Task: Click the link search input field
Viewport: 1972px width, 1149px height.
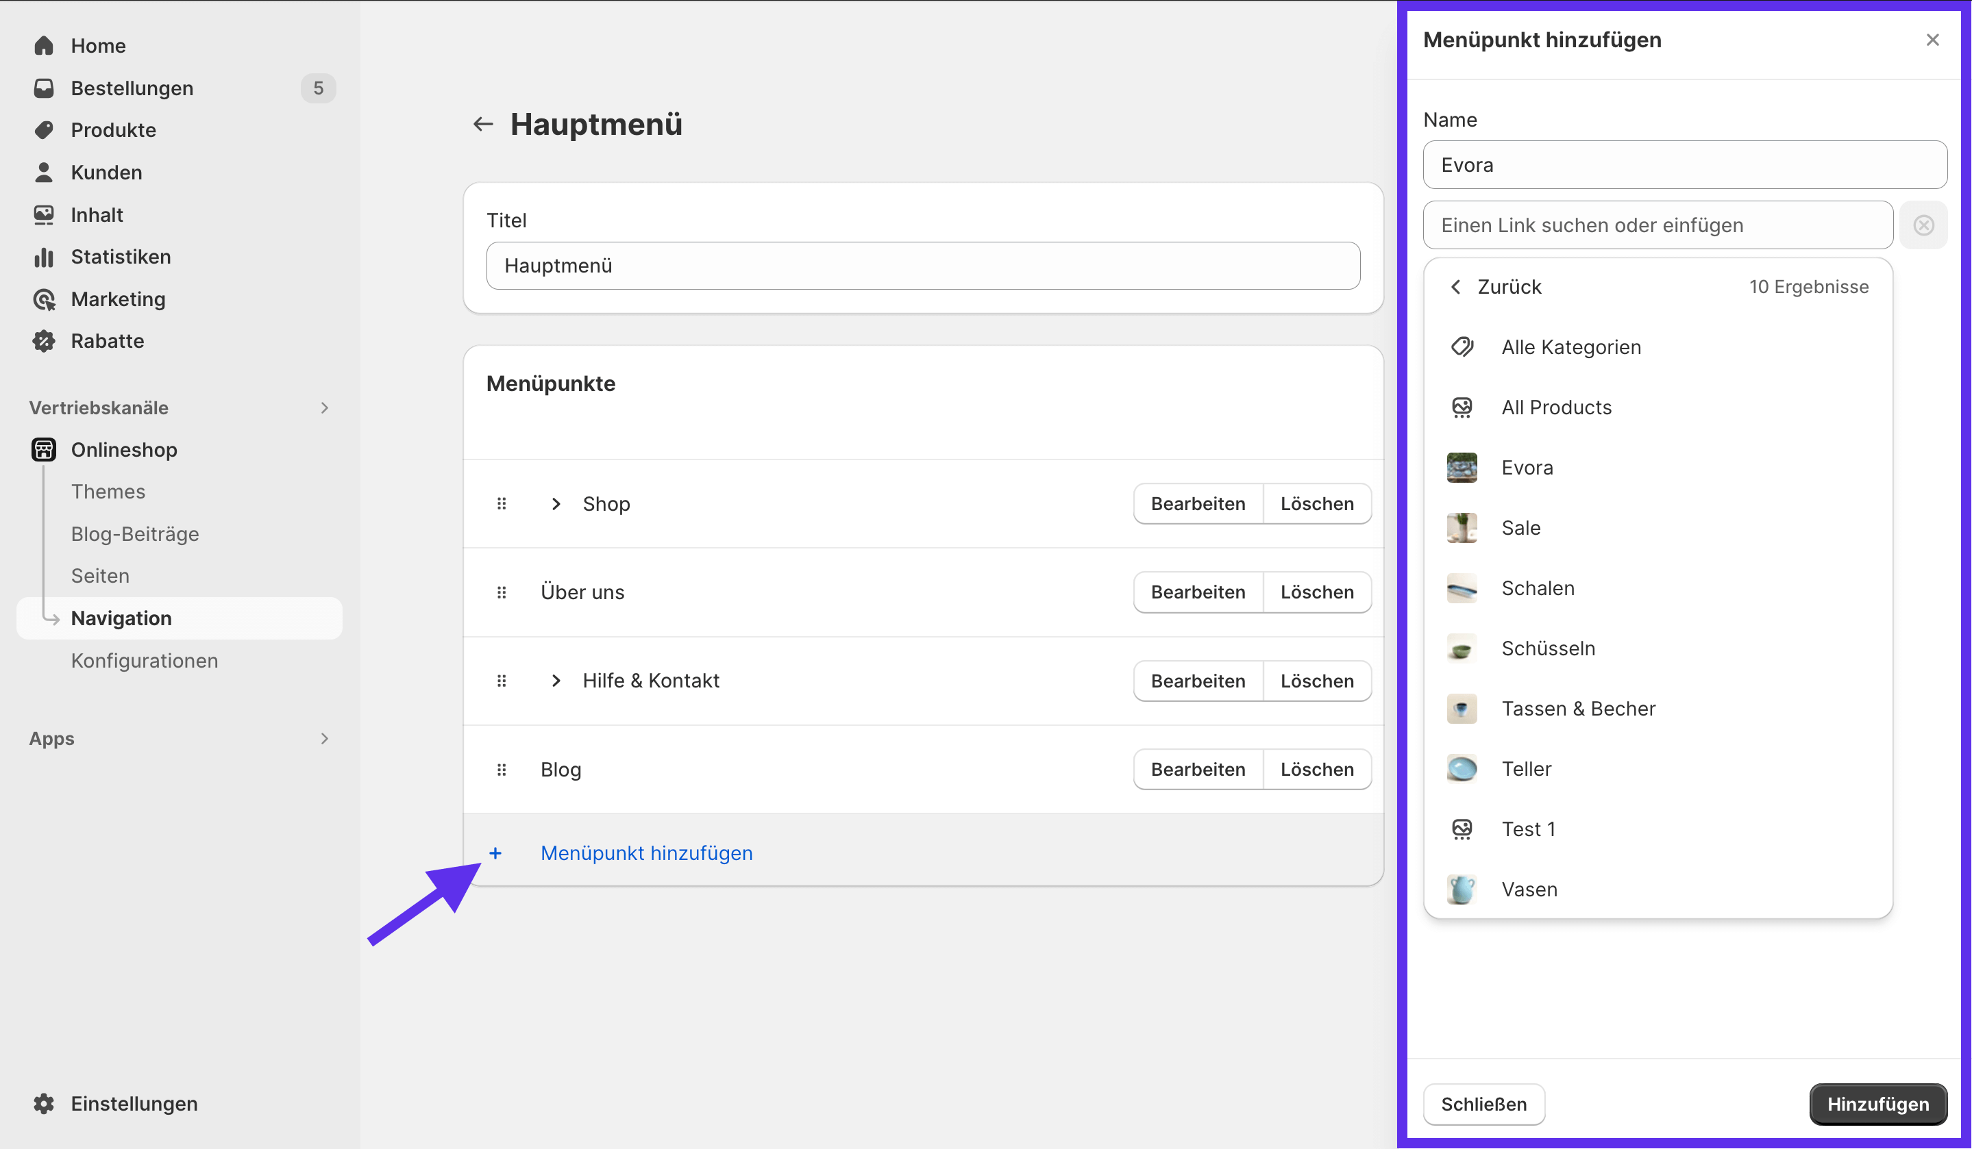Action: [1658, 225]
